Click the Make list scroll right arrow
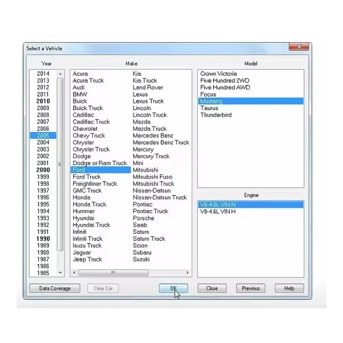343x343 pixels. click(x=187, y=273)
